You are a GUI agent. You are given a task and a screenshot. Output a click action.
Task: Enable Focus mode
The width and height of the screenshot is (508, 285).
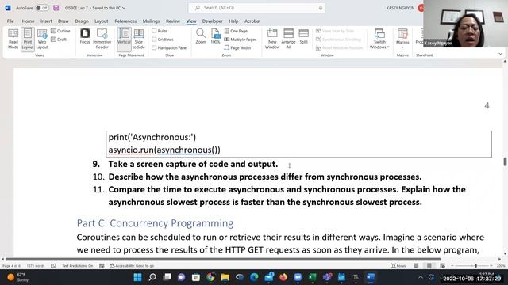click(x=85, y=36)
